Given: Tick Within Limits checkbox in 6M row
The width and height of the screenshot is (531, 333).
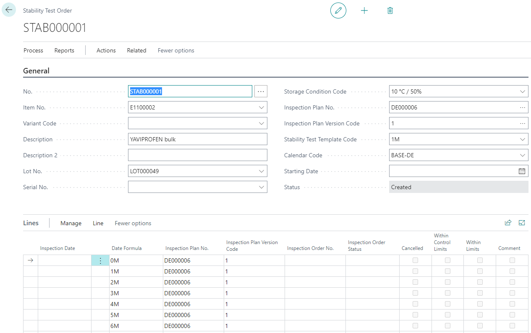Looking at the screenshot, I should click(x=480, y=326).
